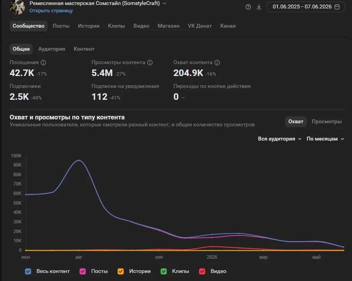Switch to the Истории tab

point(89,26)
